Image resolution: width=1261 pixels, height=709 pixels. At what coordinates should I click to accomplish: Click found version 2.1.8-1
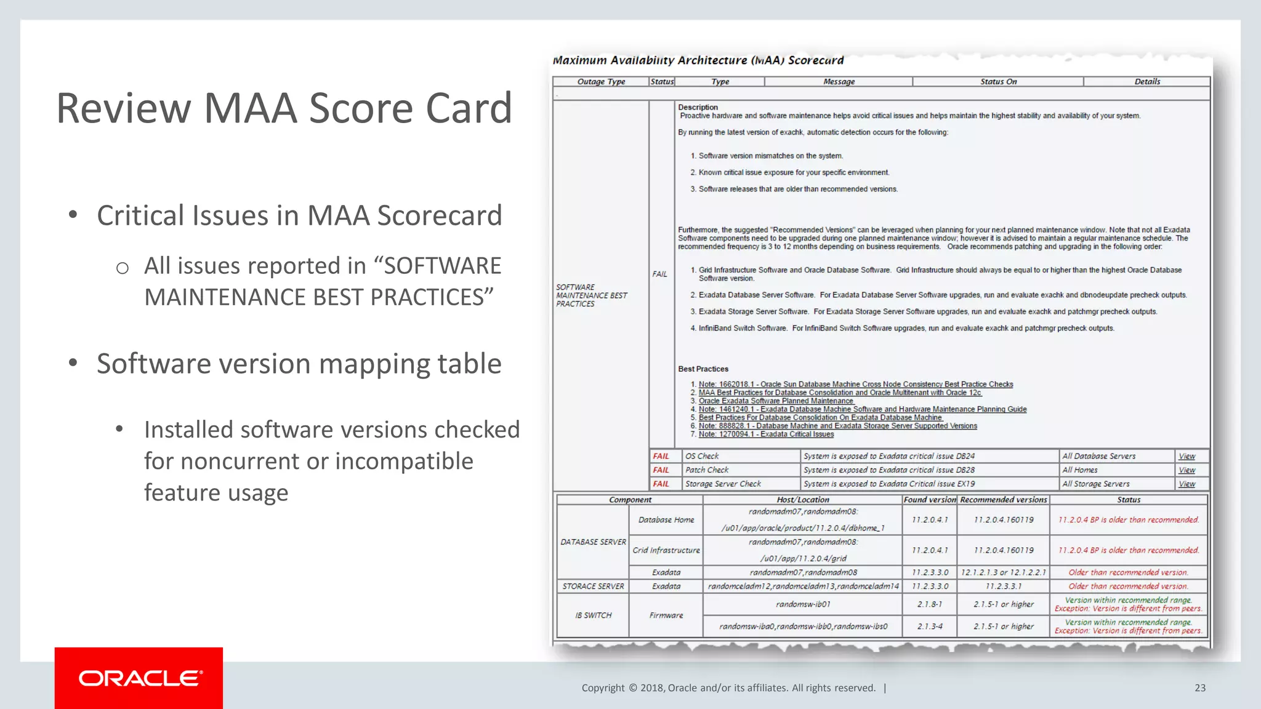[930, 604]
